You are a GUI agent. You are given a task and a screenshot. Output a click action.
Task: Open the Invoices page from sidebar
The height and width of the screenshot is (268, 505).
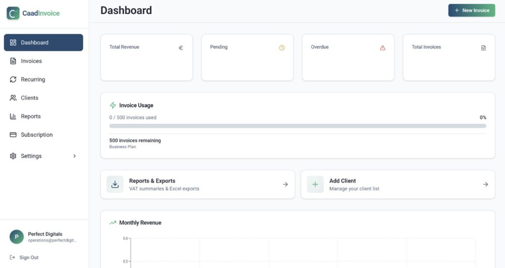(31, 61)
